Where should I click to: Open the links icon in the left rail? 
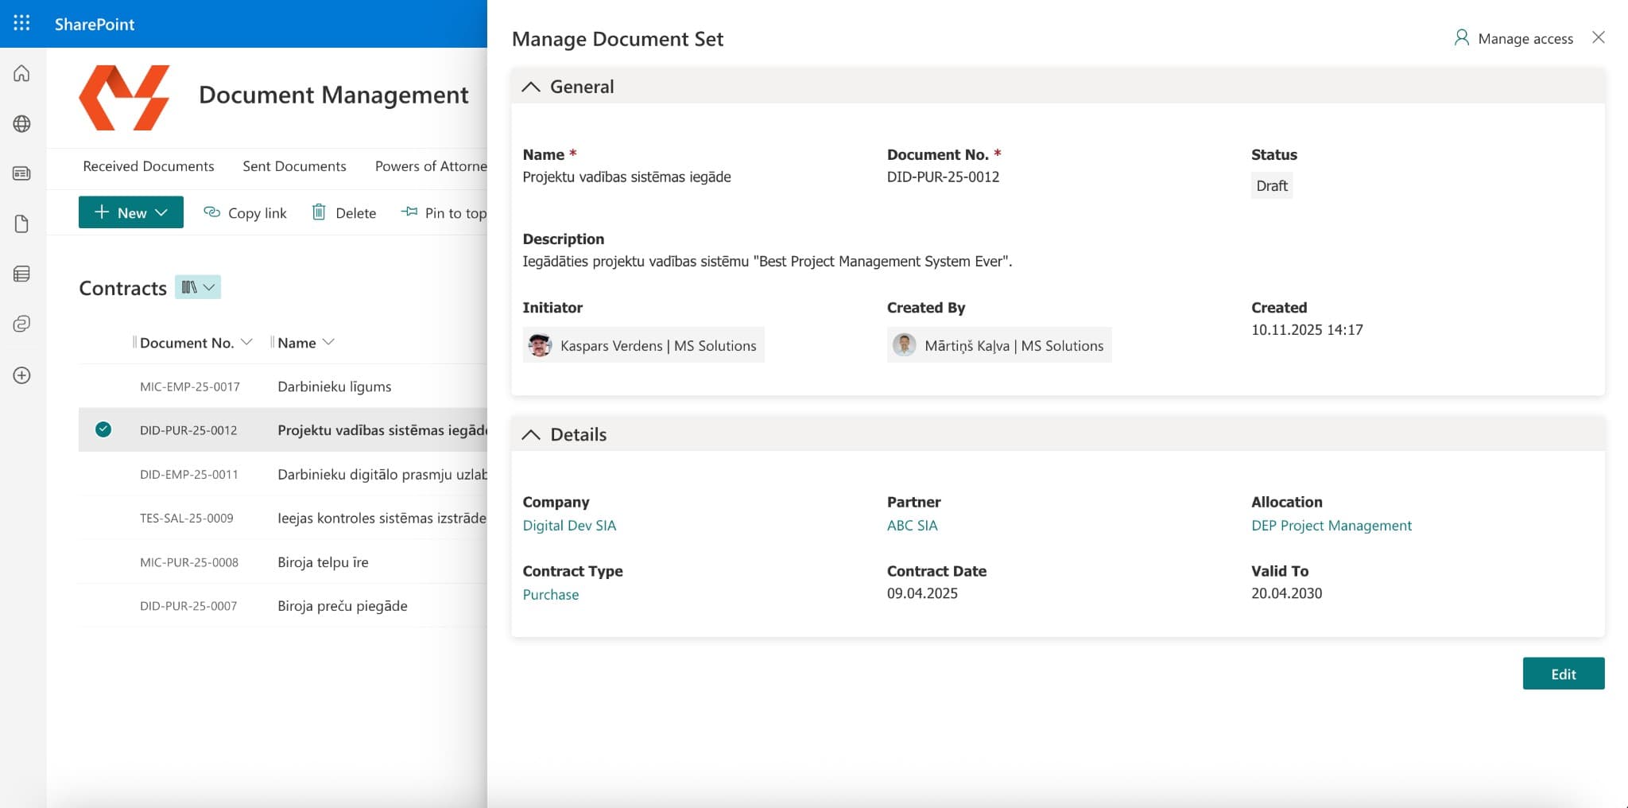tap(22, 324)
